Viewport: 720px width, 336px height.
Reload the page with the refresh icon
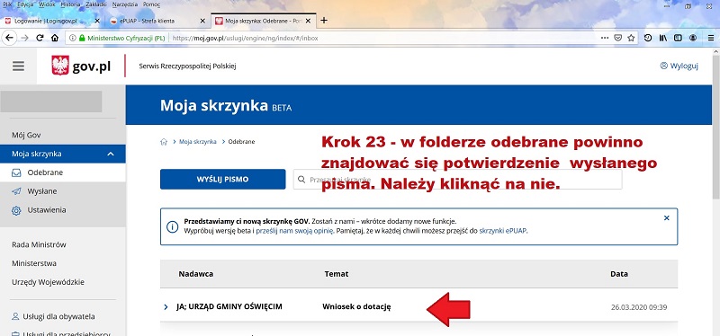(x=40, y=38)
